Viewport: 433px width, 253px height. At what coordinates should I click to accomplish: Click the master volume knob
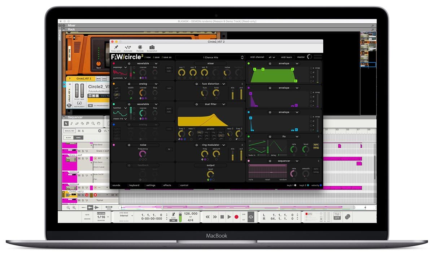coord(309,57)
